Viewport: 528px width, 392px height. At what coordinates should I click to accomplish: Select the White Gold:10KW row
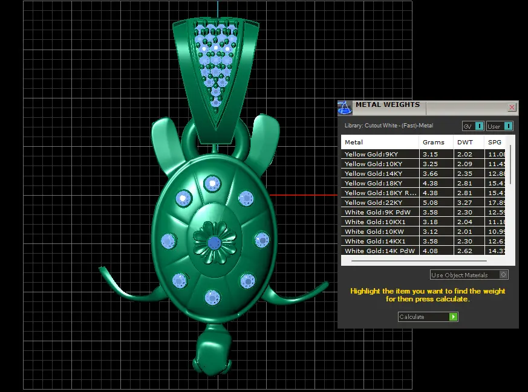[x=423, y=232]
